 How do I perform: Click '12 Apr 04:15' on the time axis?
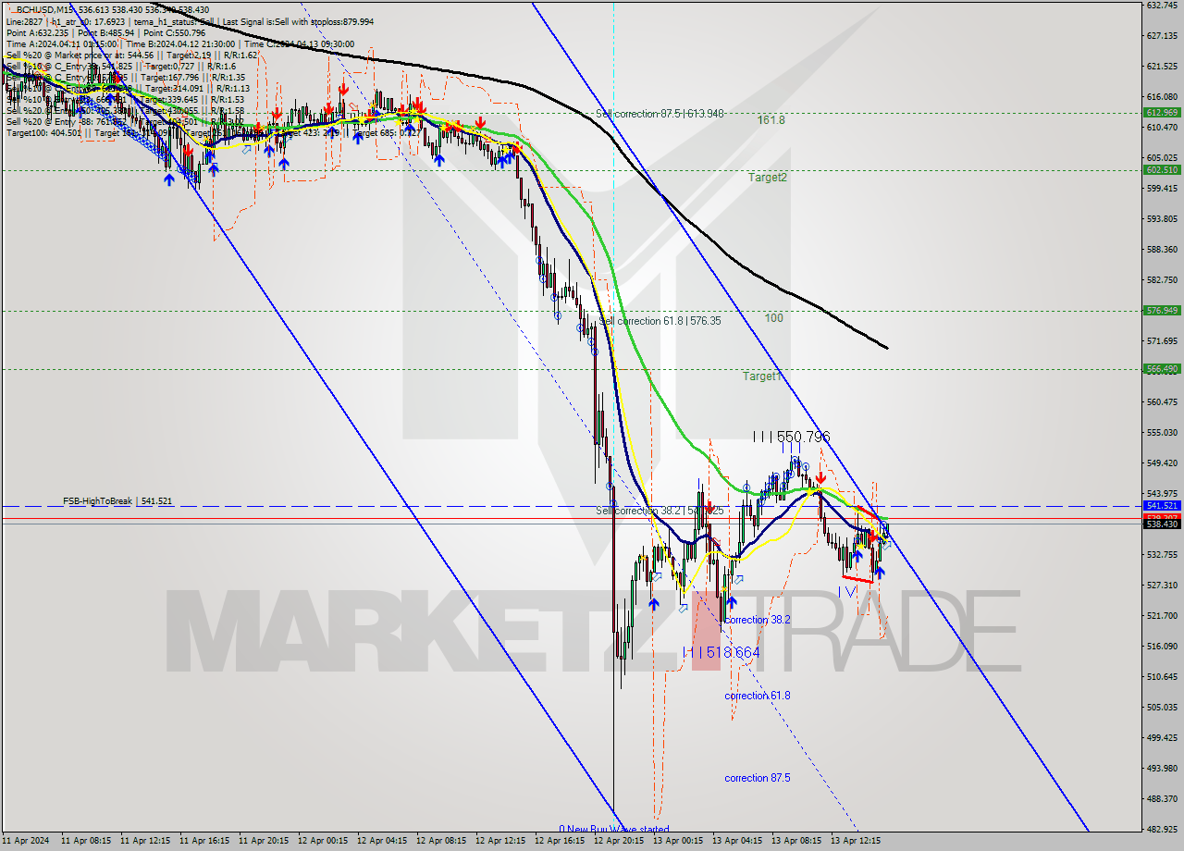click(382, 842)
